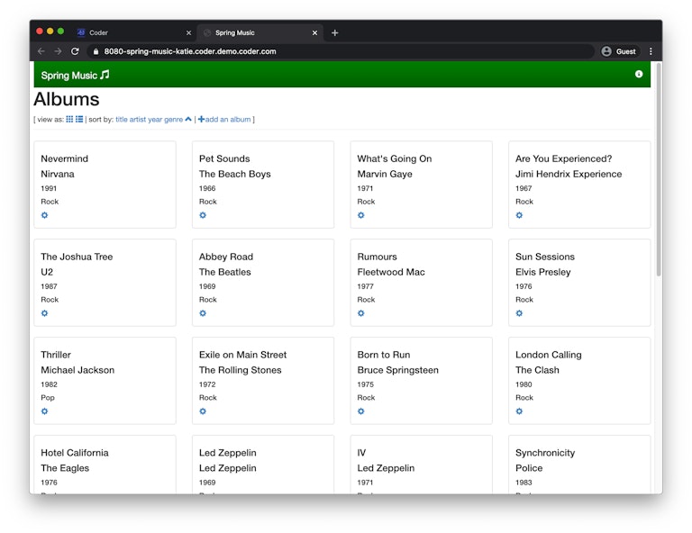Sort albums by genre
Image resolution: width=692 pixels, height=533 pixels.
click(x=173, y=119)
